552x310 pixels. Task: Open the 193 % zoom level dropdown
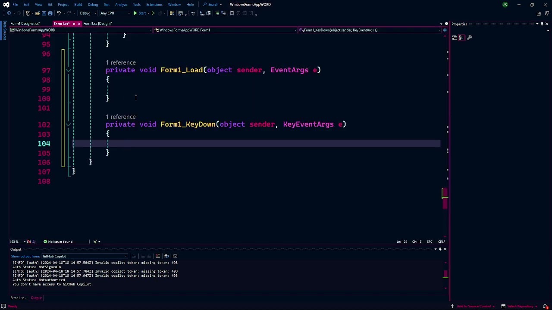pos(17,242)
